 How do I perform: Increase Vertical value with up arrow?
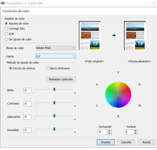click(x=136, y=131)
